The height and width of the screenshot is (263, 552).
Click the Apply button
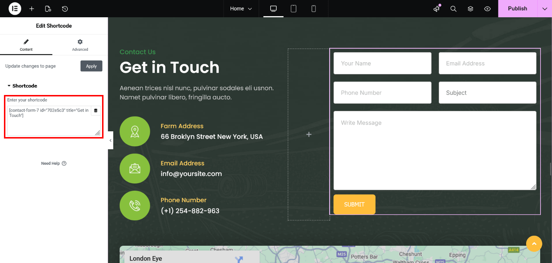91,66
